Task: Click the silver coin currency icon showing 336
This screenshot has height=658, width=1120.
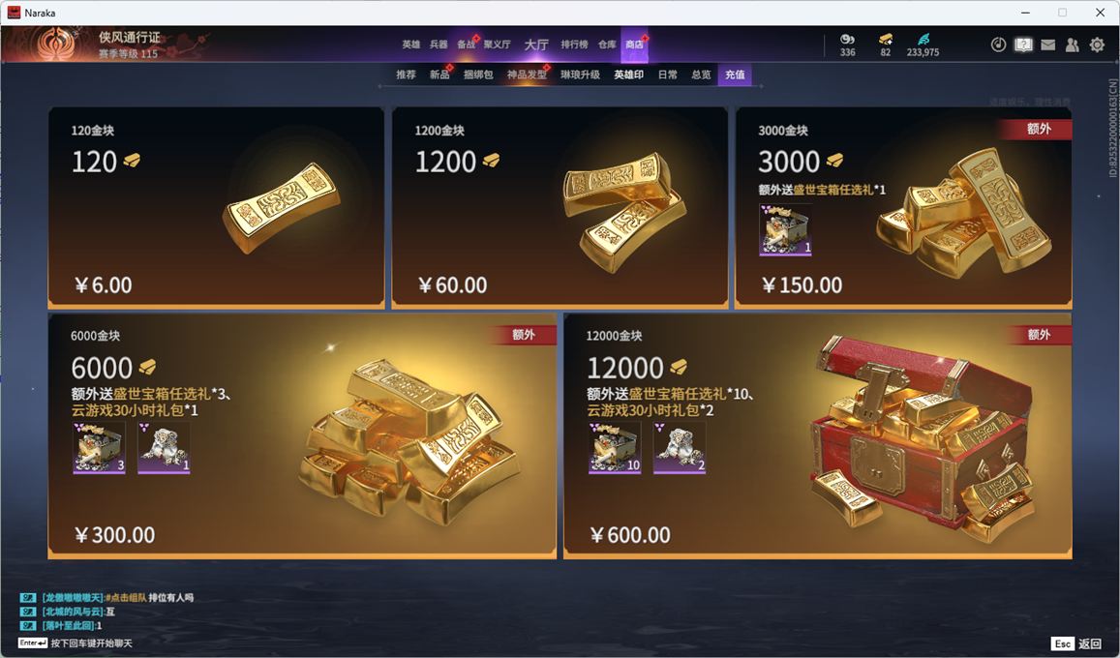Action: pyautogui.click(x=847, y=40)
